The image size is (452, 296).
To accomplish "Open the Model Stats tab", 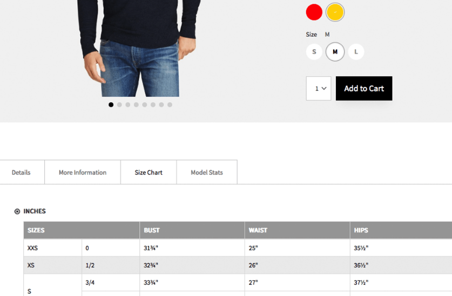I will tap(207, 173).
